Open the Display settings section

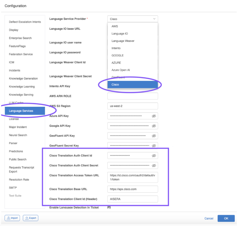click(x=25, y=30)
